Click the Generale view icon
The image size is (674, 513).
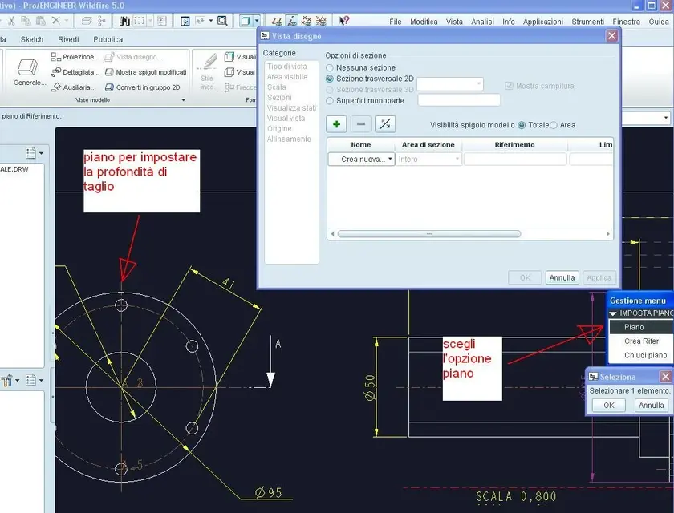coord(30,67)
